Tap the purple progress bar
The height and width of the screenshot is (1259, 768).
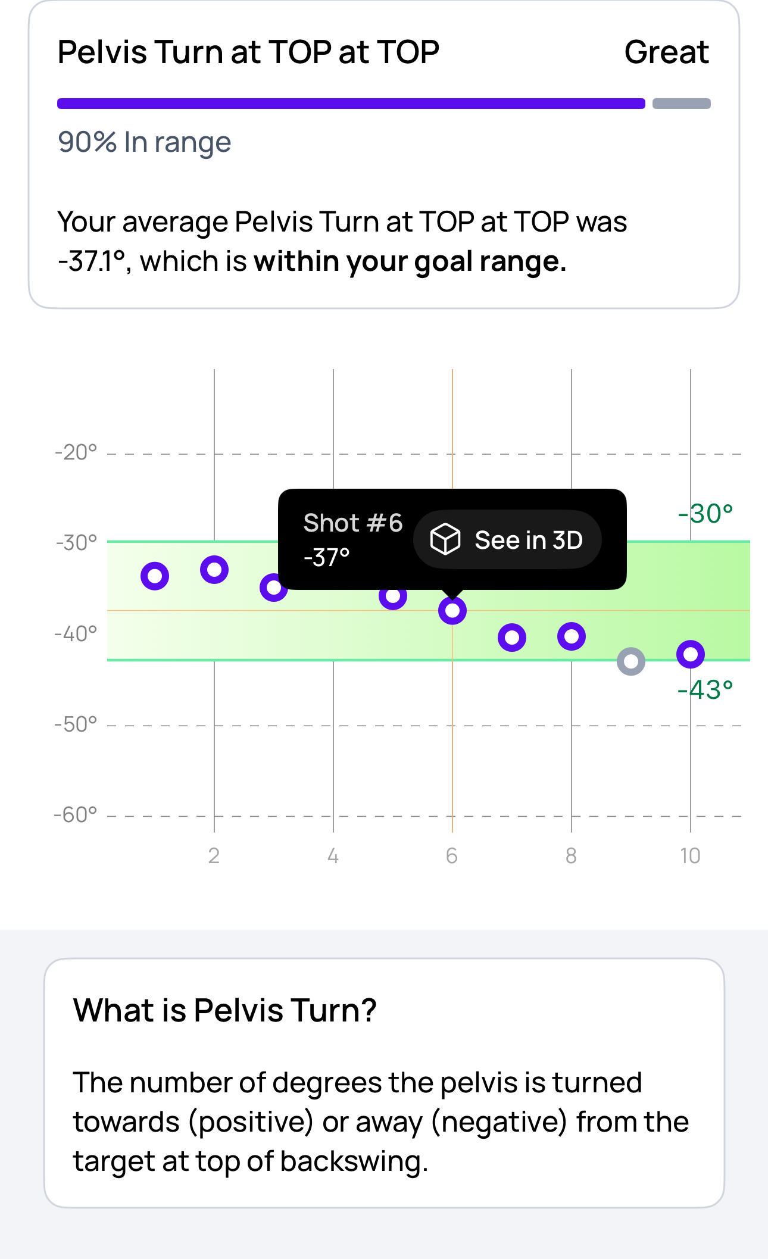pyautogui.click(x=350, y=102)
